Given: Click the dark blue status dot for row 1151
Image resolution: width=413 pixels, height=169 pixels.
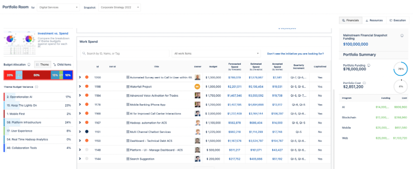Looking at the screenshot, I should pyautogui.click(x=87, y=132).
